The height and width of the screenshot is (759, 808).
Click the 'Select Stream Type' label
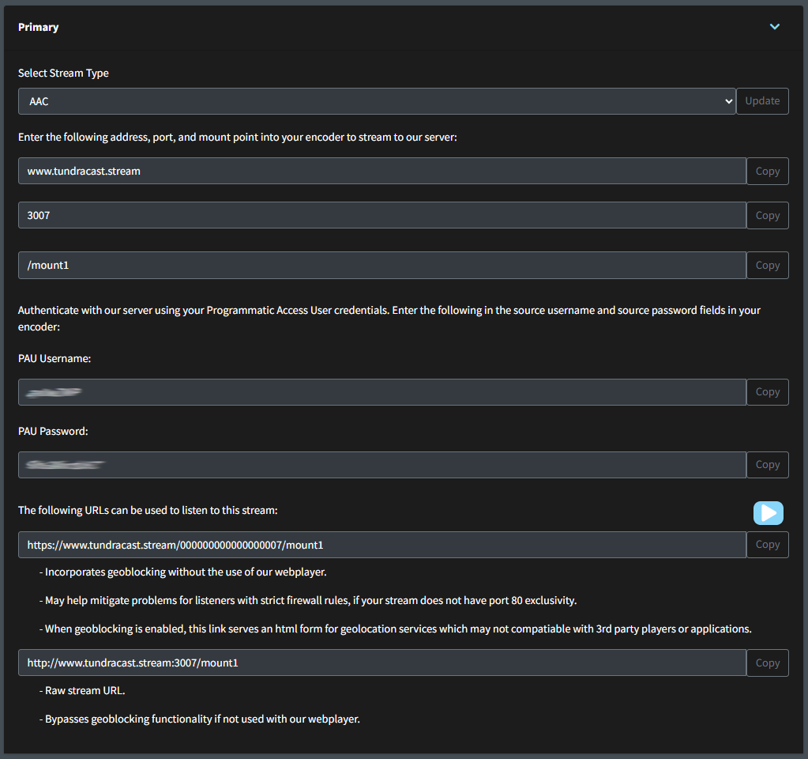(x=63, y=73)
